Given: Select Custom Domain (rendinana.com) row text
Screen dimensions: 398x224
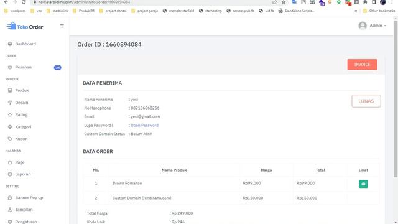Looking at the screenshot, I should click(x=142, y=198).
